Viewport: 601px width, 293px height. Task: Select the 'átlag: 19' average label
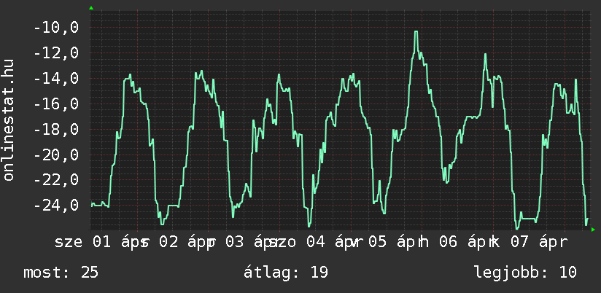pyautogui.click(x=287, y=273)
